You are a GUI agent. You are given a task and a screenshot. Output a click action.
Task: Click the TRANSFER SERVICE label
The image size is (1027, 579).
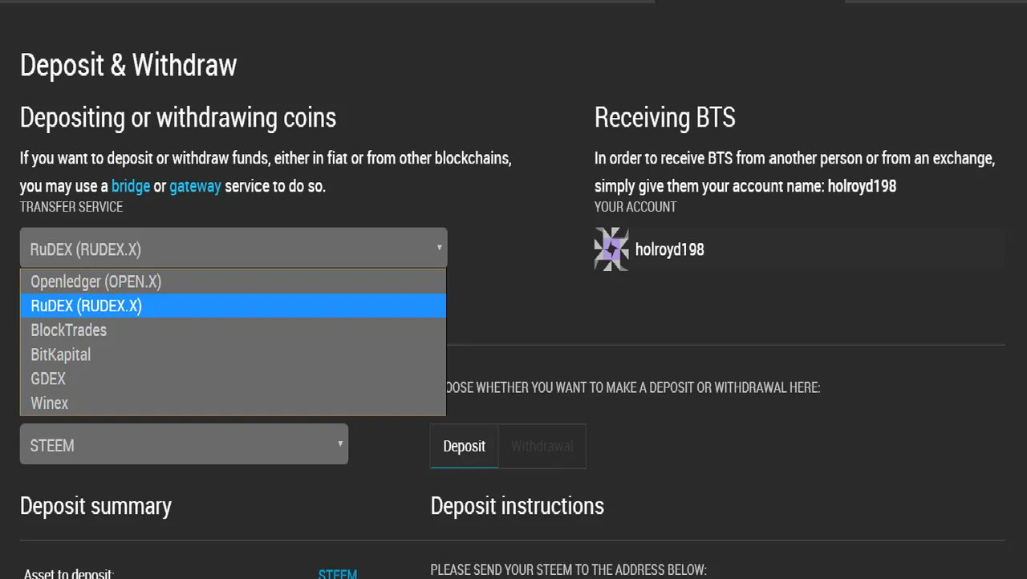pyautogui.click(x=71, y=207)
